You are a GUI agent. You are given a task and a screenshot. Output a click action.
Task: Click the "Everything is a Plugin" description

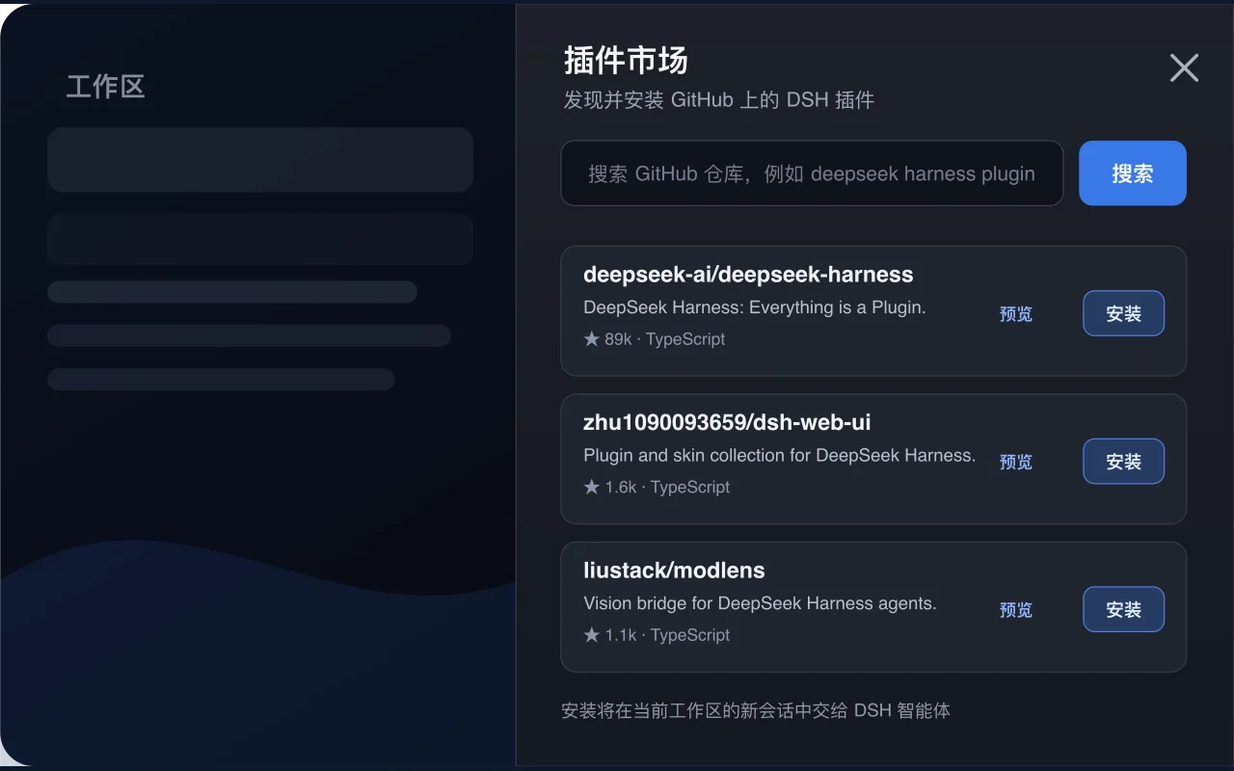(755, 307)
